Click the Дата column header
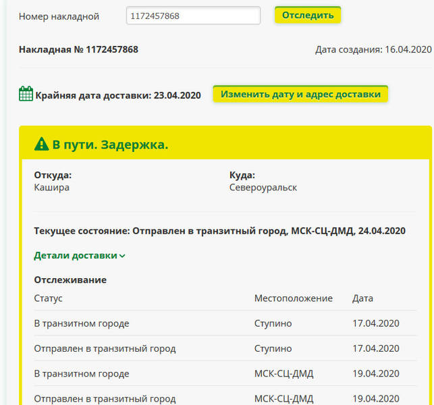Image resolution: width=434 pixels, height=405 pixels. 362,298
